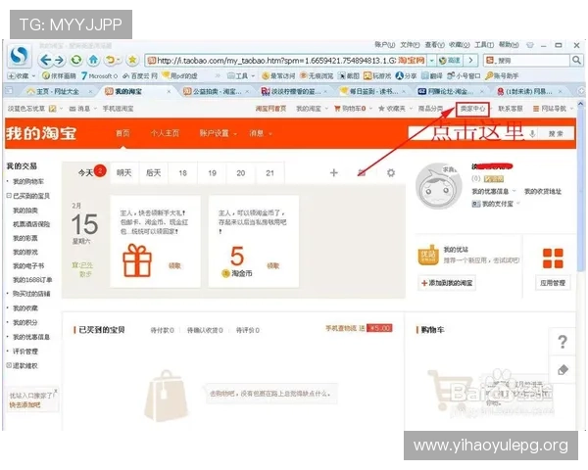Open the calendar gear settings icon
This screenshot has height=470, width=588.
pos(391,172)
